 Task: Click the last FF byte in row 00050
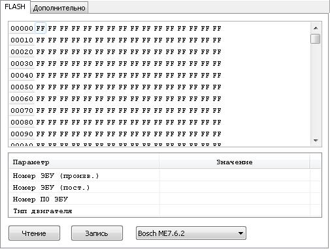(217, 87)
